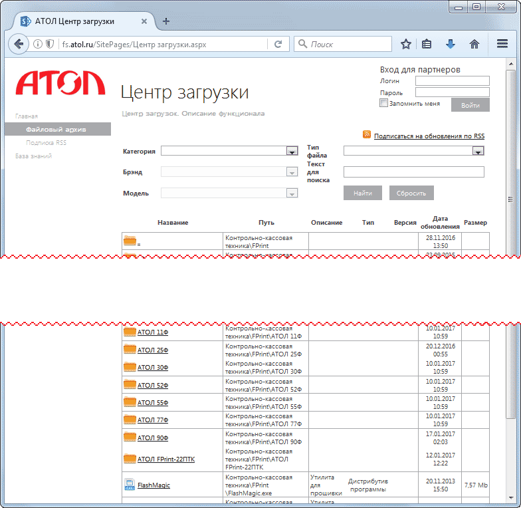The image size is (521, 508).
Task: Click the address bar URL fs.atol.ru
Action: coord(134,44)
